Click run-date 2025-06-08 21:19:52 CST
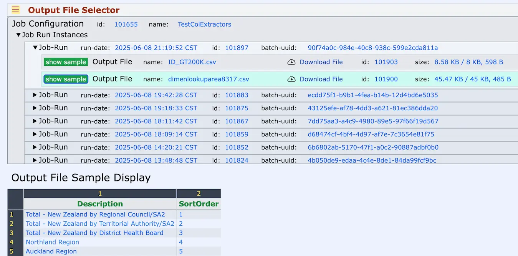Viewport: 518px width, 256px height. tap(156, 48)
